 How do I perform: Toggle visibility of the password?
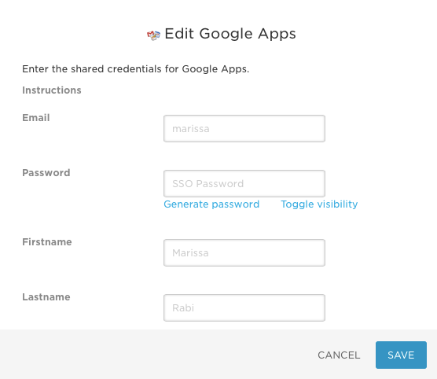pos(319,204)
